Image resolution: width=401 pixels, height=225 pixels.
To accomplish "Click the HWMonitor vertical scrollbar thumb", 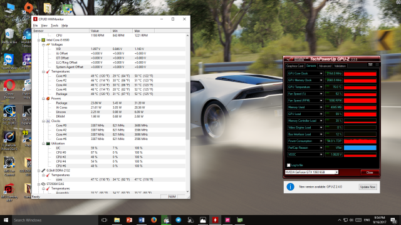I will click(187, 111).
